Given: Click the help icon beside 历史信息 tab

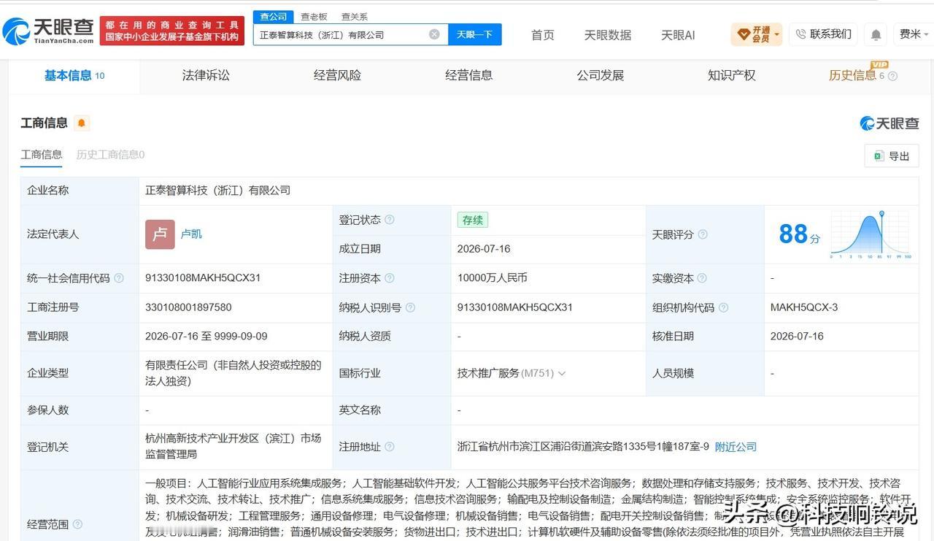Looking at the screenshot, I should [x=892, y=76].
